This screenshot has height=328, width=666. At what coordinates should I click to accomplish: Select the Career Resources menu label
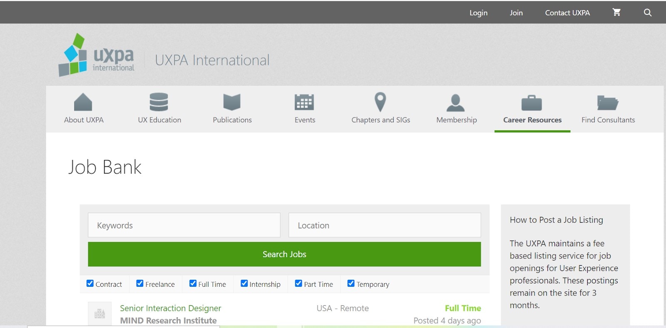click(532, 120)
